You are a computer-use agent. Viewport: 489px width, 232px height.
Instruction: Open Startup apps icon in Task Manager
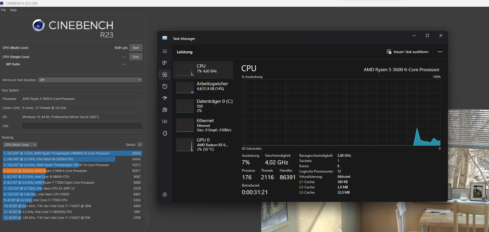165,98
